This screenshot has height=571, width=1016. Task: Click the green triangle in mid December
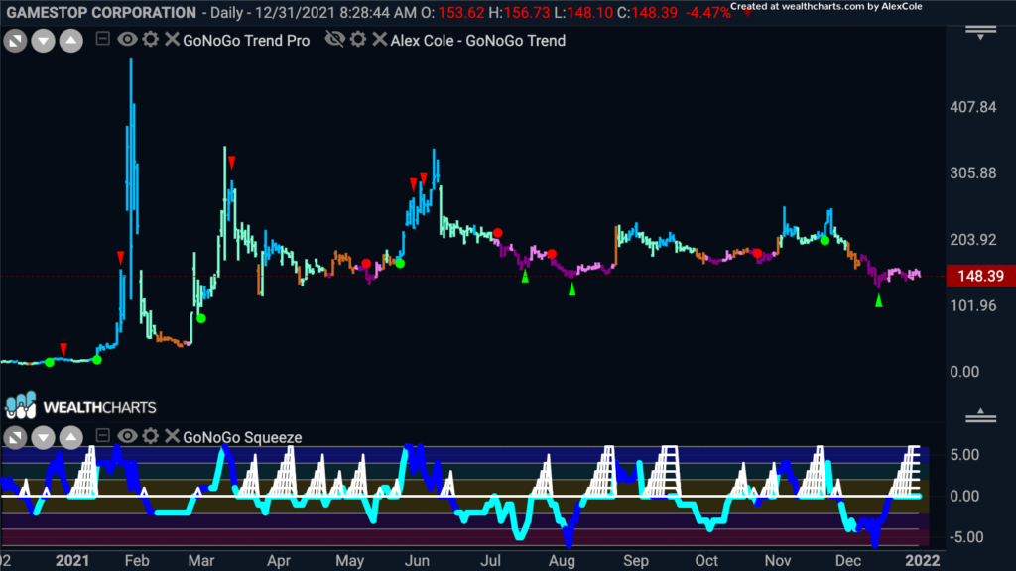click(x=879, y=300)
